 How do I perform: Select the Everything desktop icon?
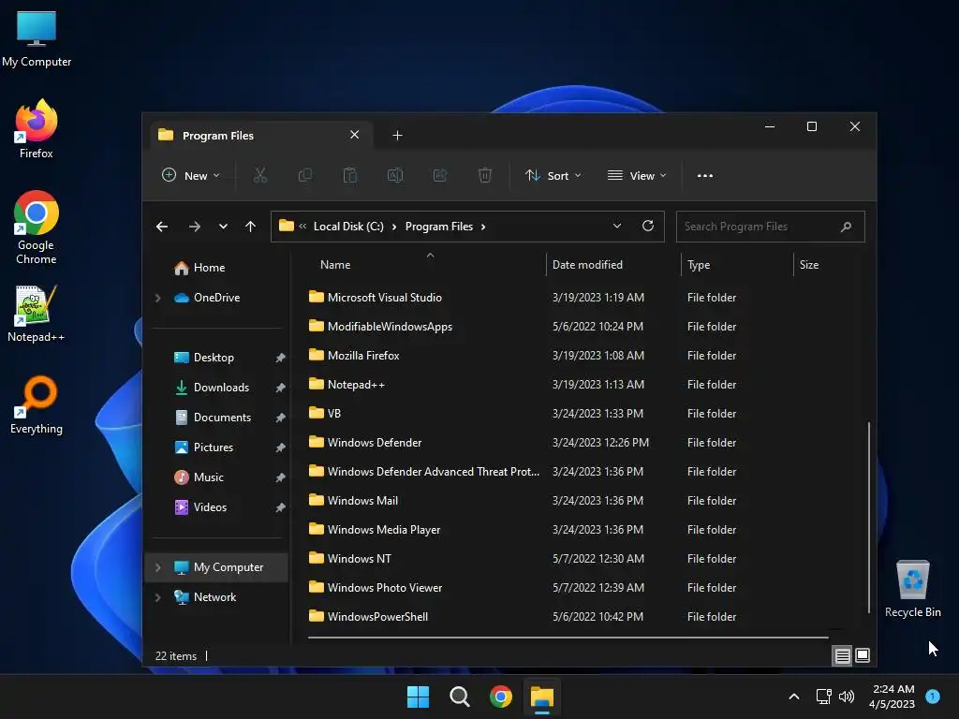pos(37,404)
